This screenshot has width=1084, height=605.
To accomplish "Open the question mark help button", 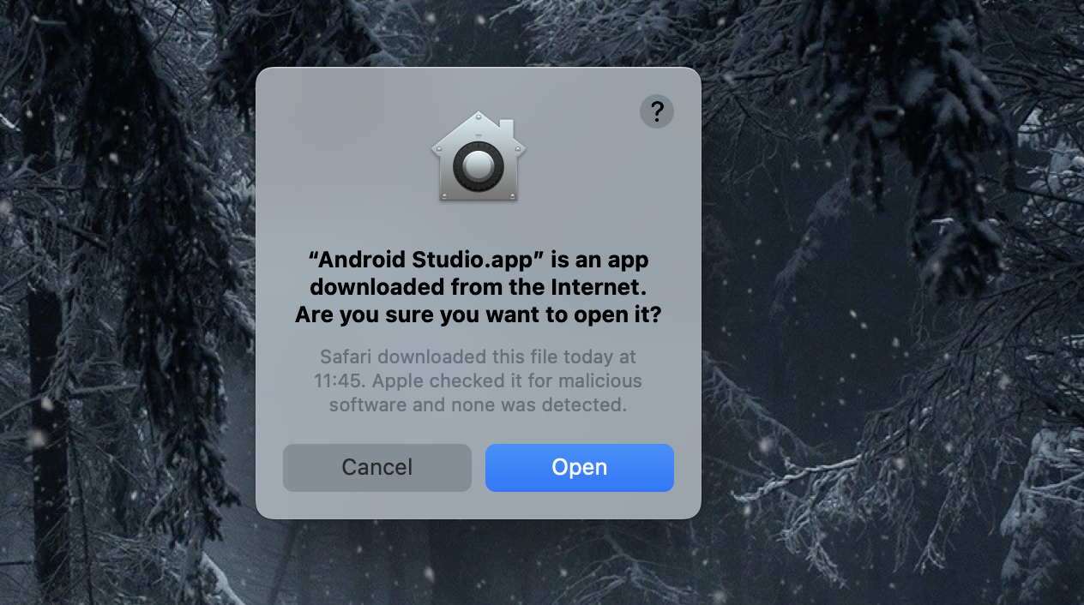I will [657, 111].
